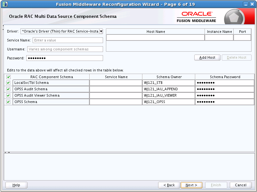Toggle the select-all checkbox in table header
This screenshot has height=192, width=257.
point(8,77)
